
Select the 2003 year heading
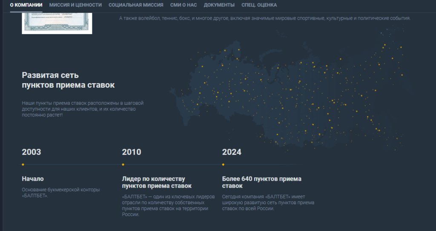(32, 152)
